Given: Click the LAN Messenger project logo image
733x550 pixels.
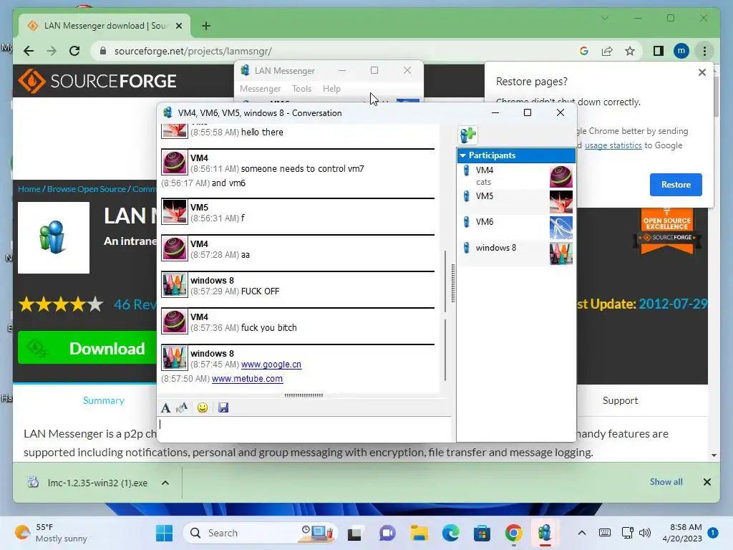Looking at the screenshot, I should tap(54, 238).
